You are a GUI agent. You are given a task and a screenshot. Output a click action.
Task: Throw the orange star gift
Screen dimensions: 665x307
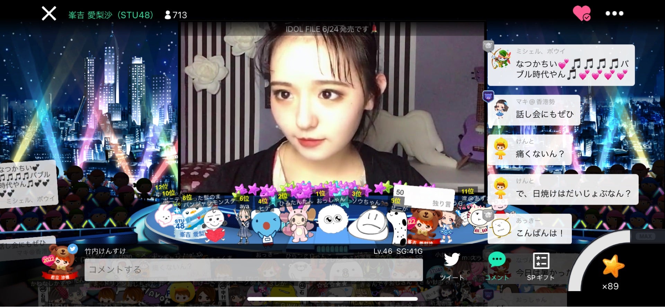coord(613,266)
